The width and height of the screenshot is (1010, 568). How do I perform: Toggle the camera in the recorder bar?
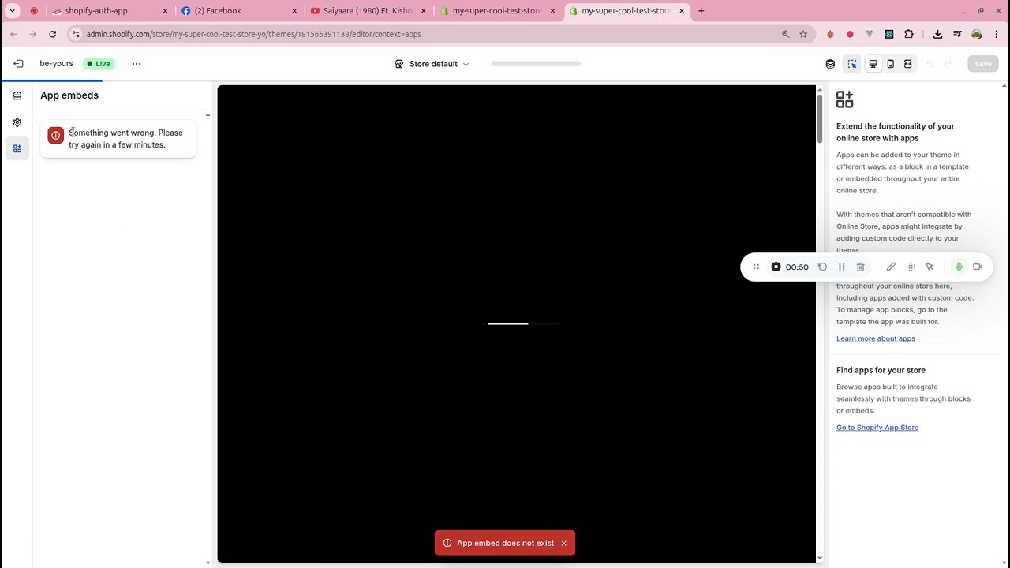[978, 267]
